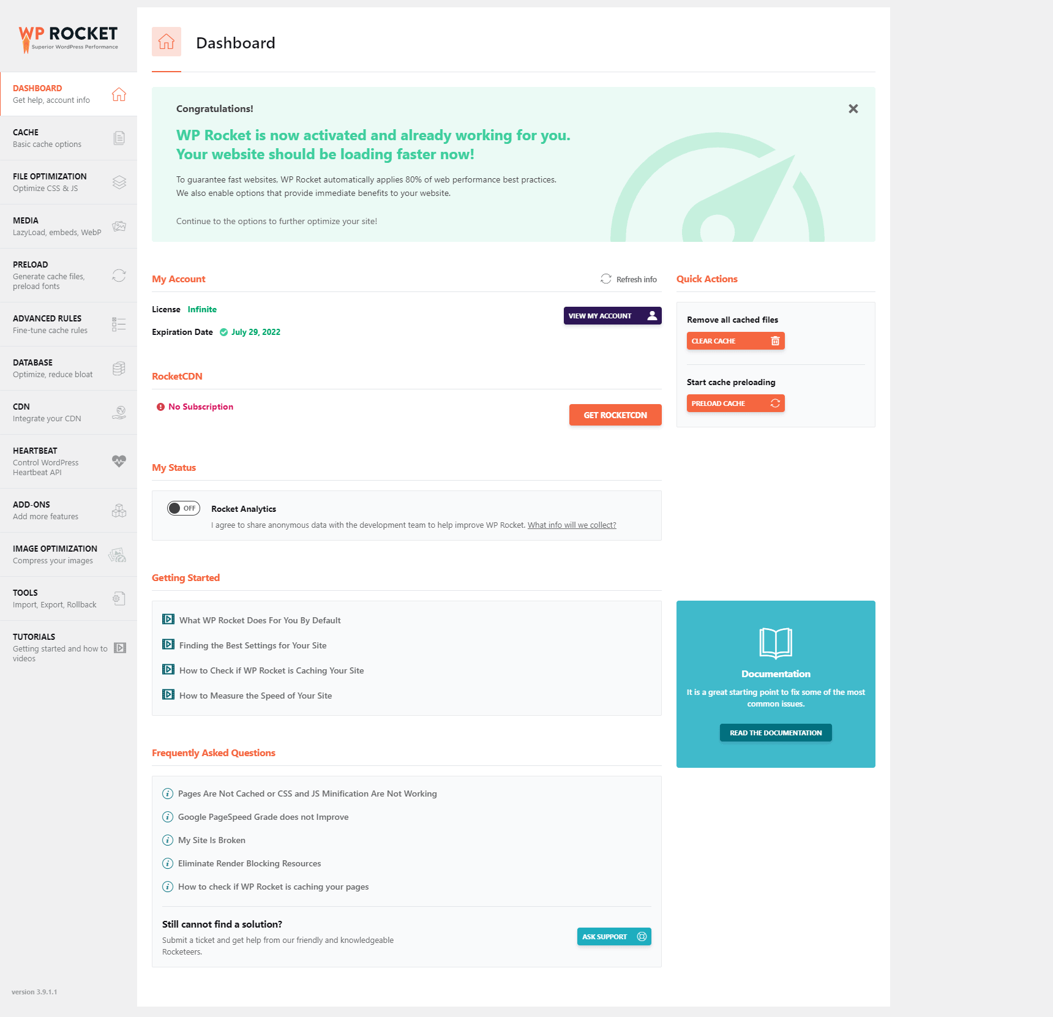Open the Advanced Rules tab
The height and width of the screenshot is (1017, 1053).
point(69,325)
